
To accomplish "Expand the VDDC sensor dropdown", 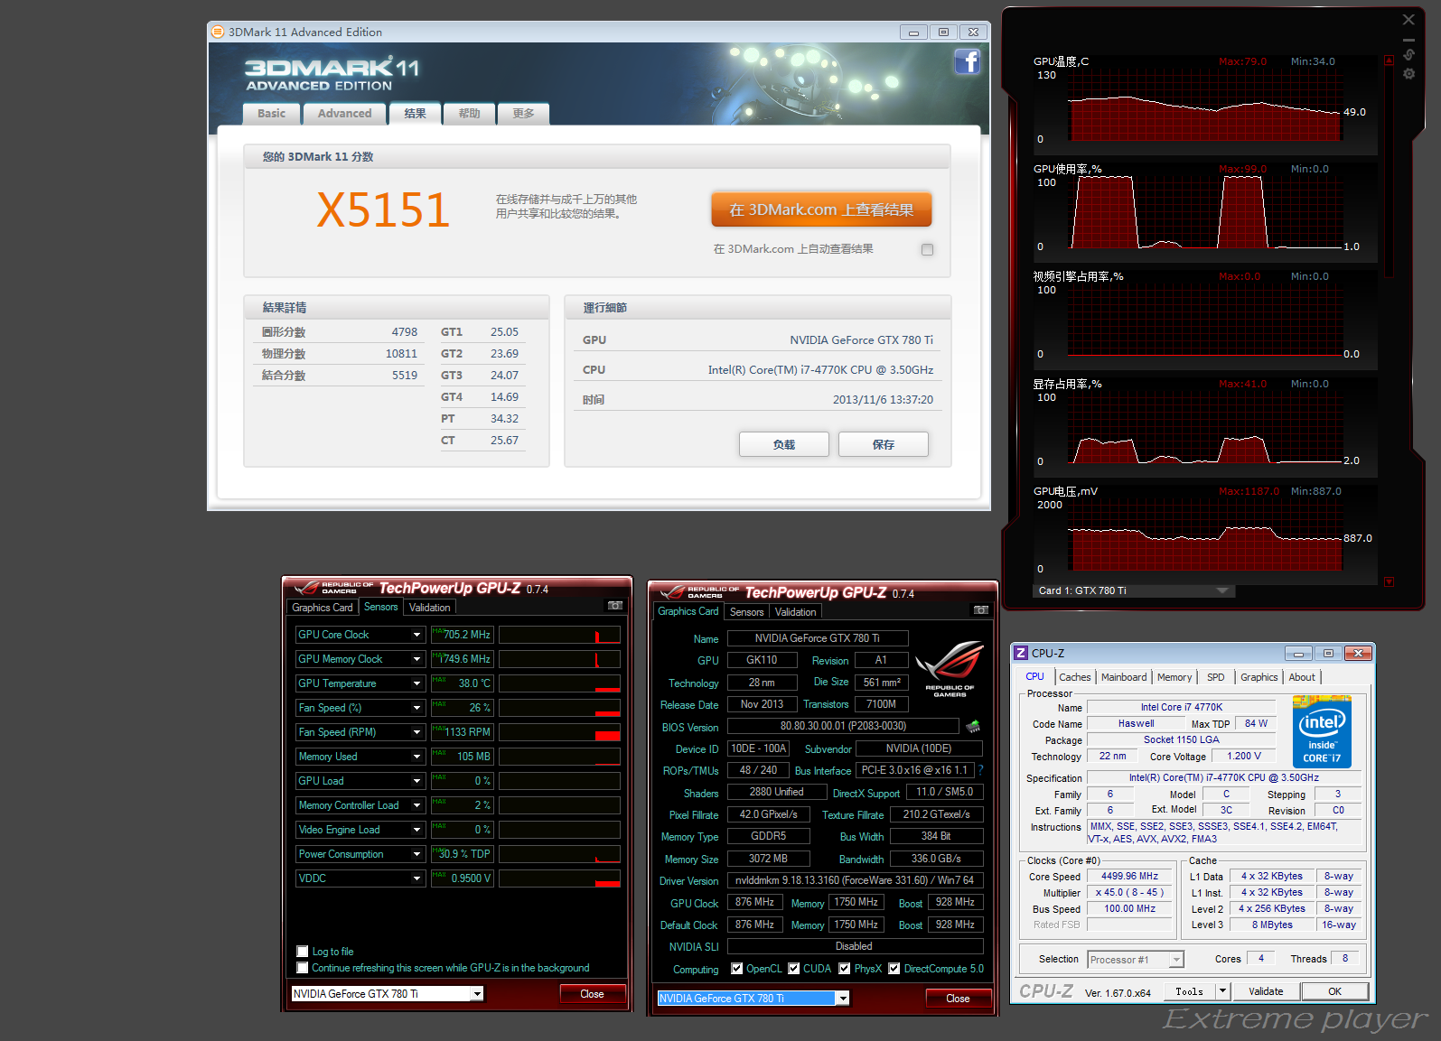I will (x=416, y=878).
